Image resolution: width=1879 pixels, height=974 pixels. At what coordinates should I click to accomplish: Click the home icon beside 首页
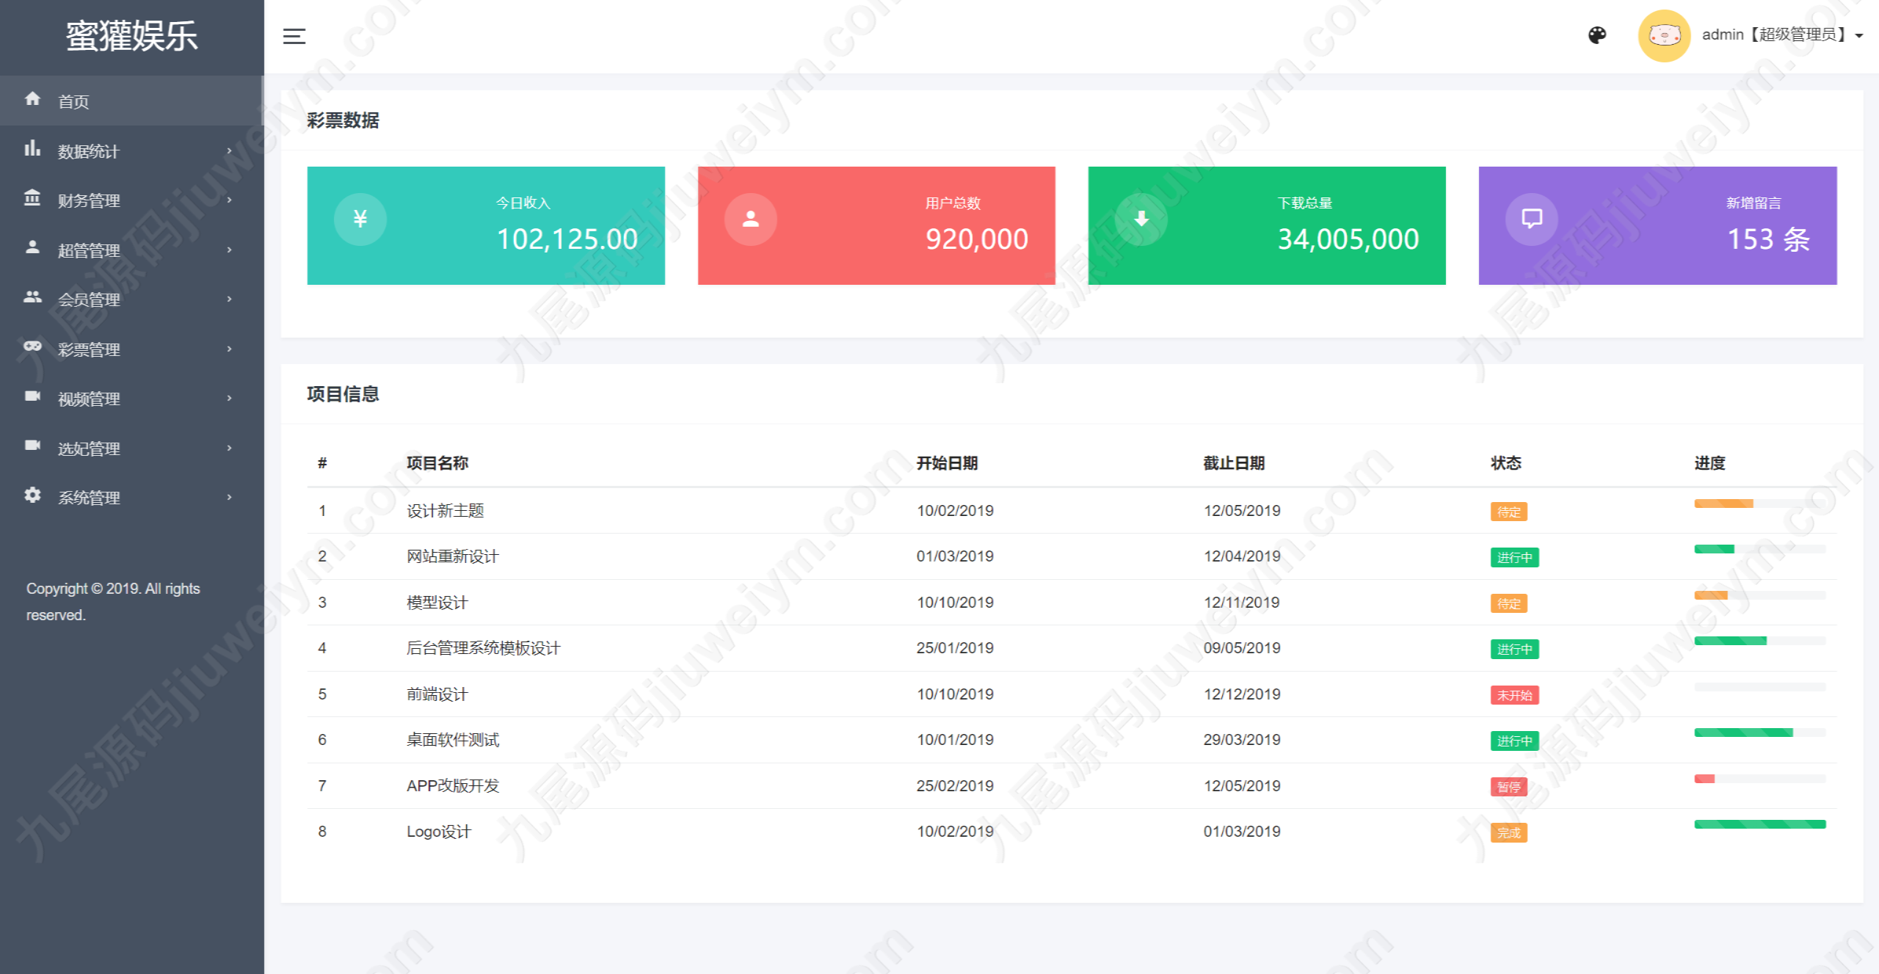pos(32,99)
